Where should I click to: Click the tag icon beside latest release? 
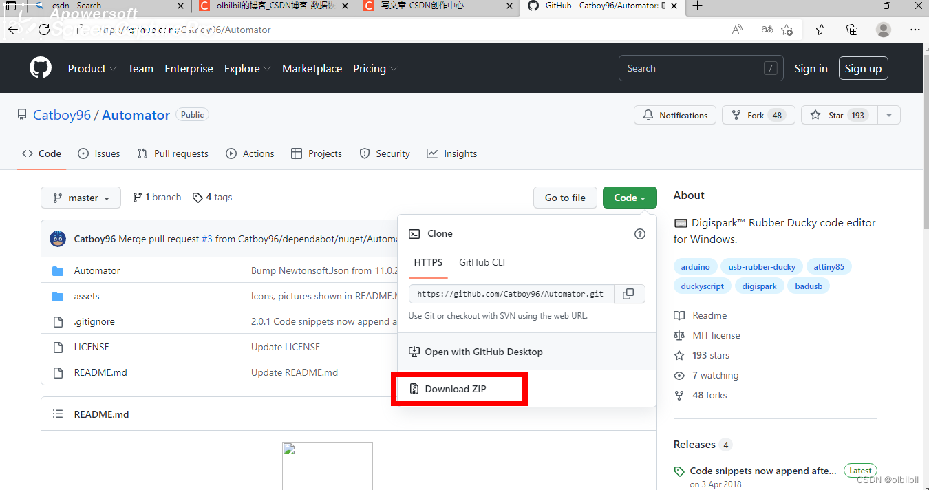point(679,471)
